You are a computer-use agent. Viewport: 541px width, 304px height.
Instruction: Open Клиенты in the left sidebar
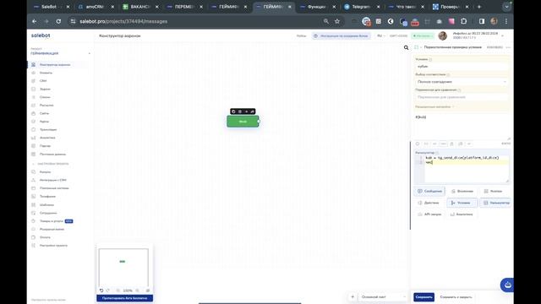[46, 73]
